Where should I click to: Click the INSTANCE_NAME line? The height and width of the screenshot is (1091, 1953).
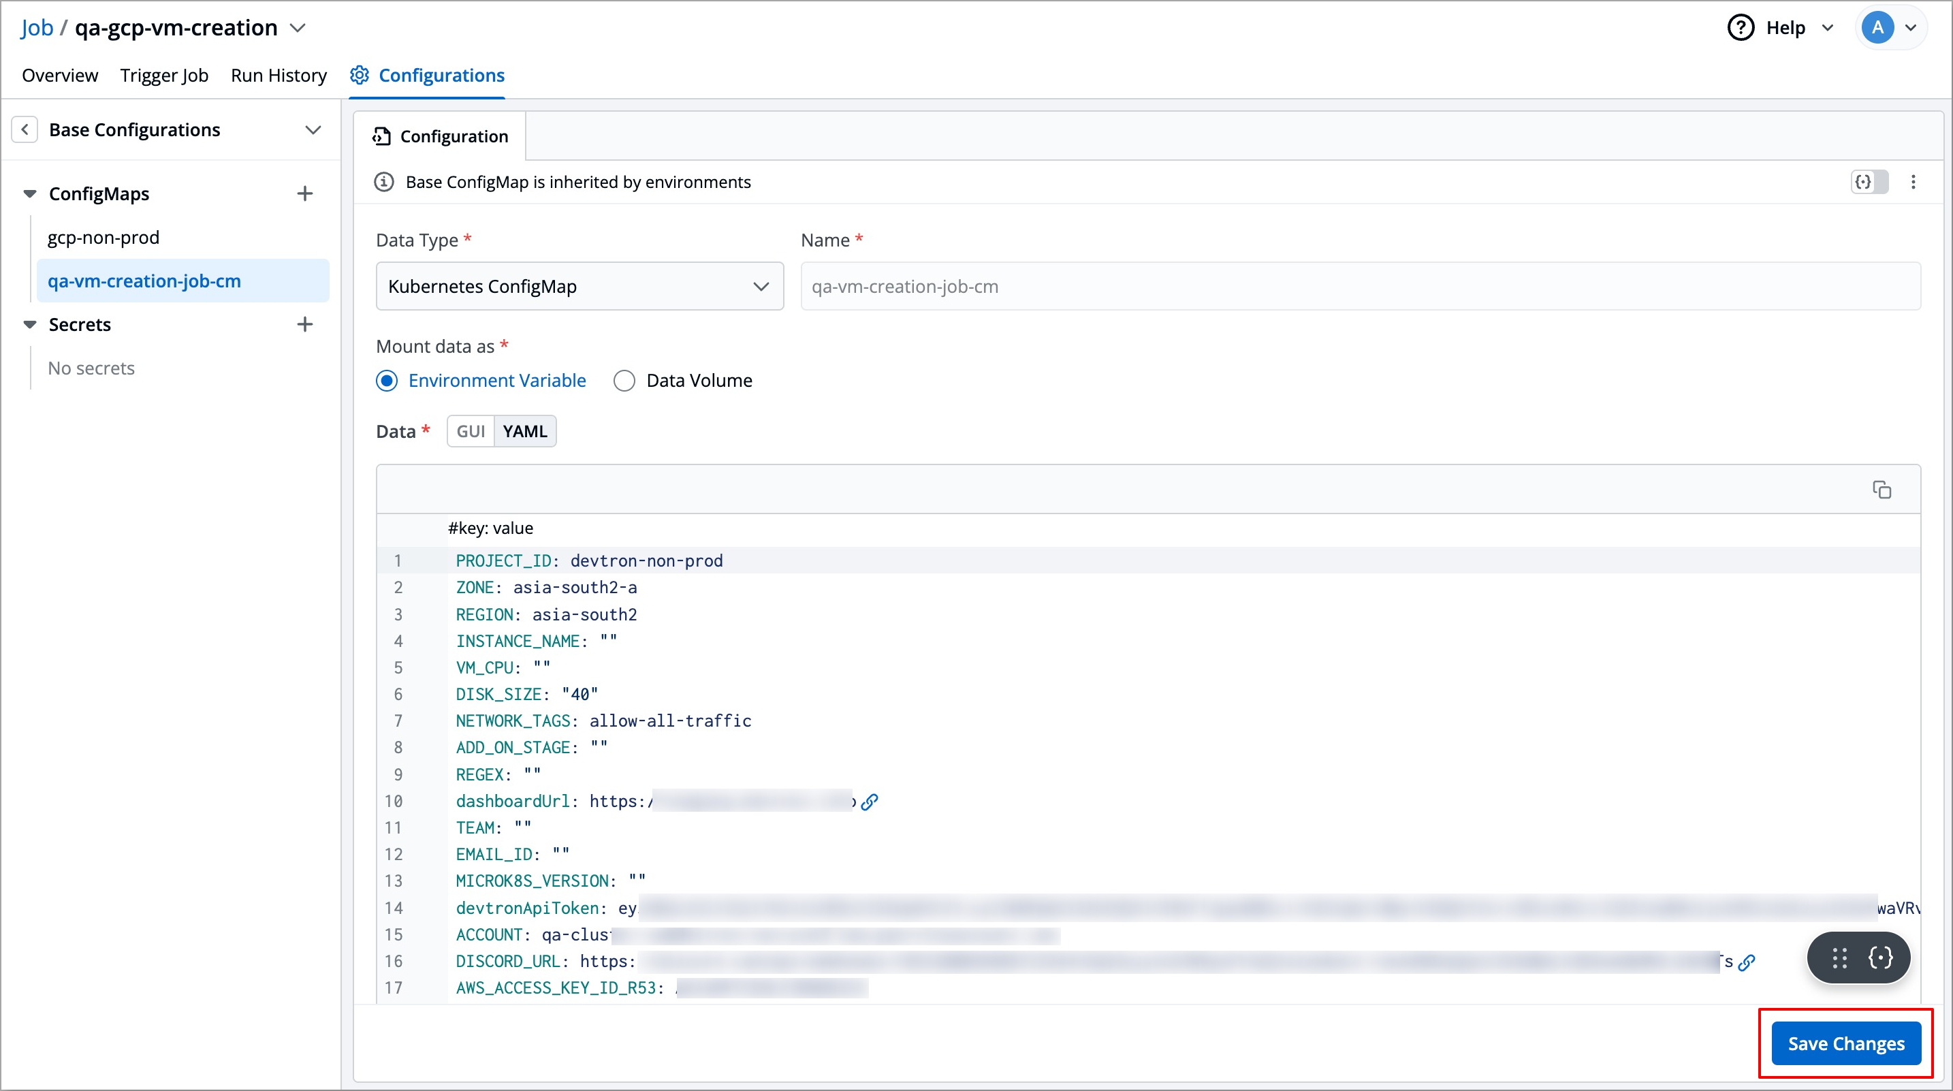pos(537,642)
